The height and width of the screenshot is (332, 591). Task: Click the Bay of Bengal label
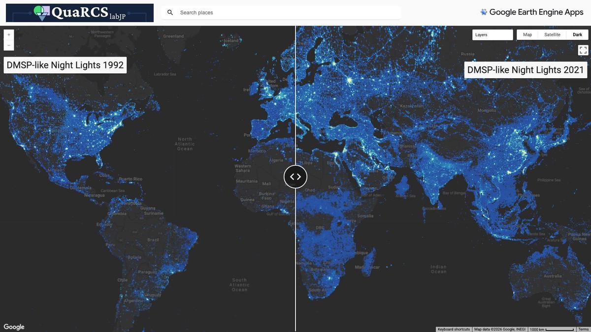coord(455,193)
